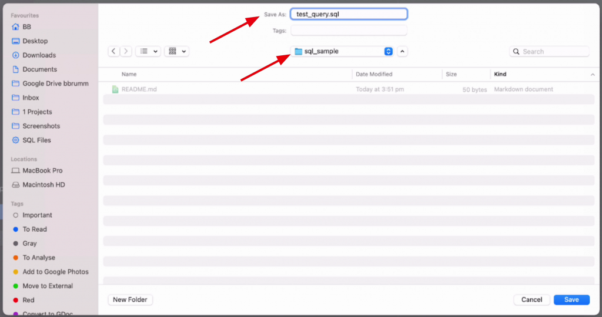Select the SQL Files sidebar item
The image size is (602, 317).
click(x=36, y=140)
